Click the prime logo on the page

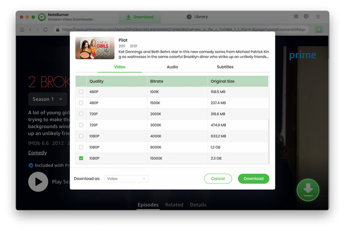303,55
